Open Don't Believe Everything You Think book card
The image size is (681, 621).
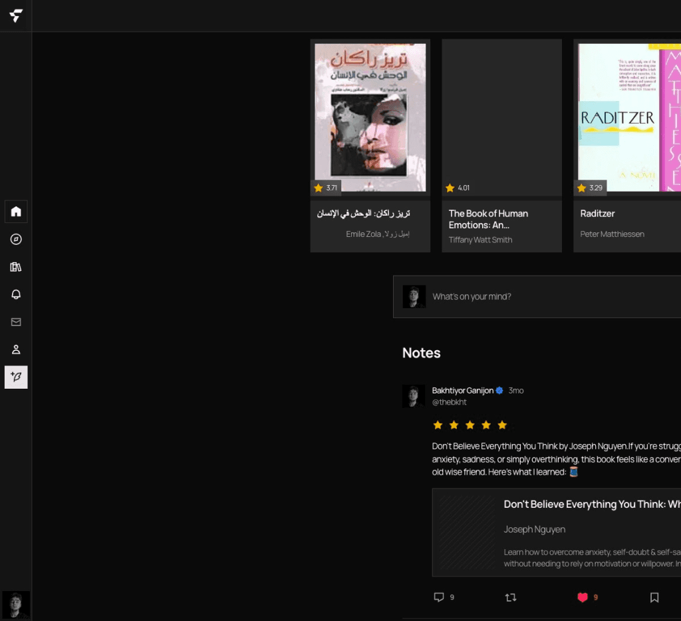tap(557, 532)
